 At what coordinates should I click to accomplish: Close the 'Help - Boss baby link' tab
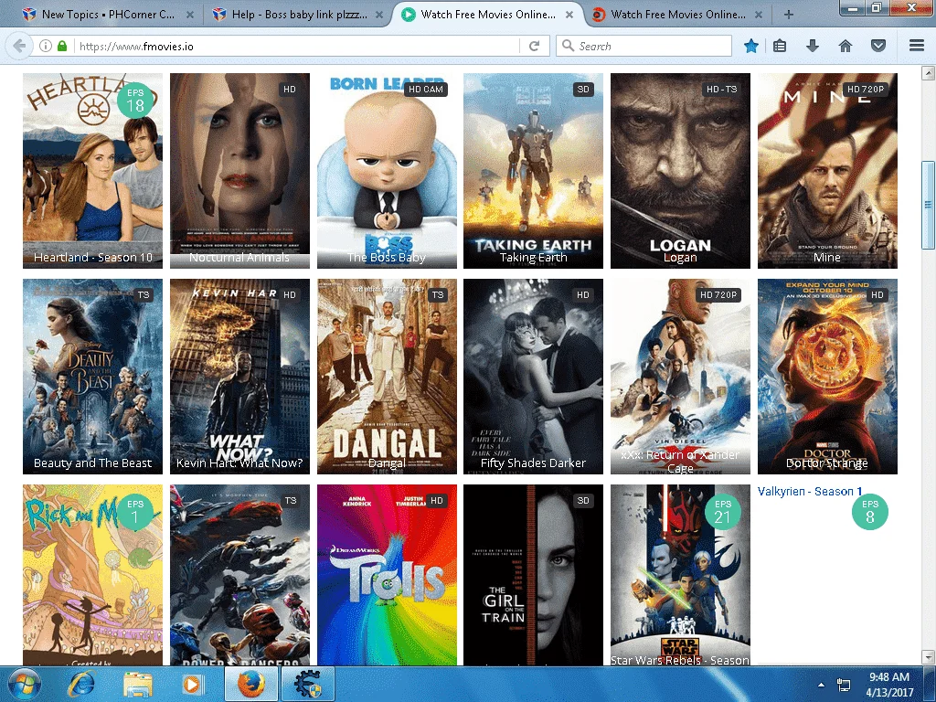click(x=379, y=15)
